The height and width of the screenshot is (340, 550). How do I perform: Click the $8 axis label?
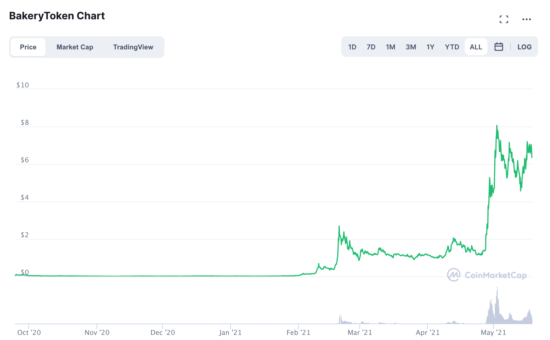tap(25, 122)
